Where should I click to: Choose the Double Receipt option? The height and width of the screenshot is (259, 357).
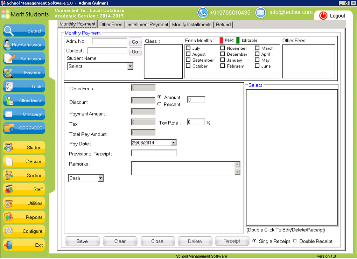click(295, 241)
